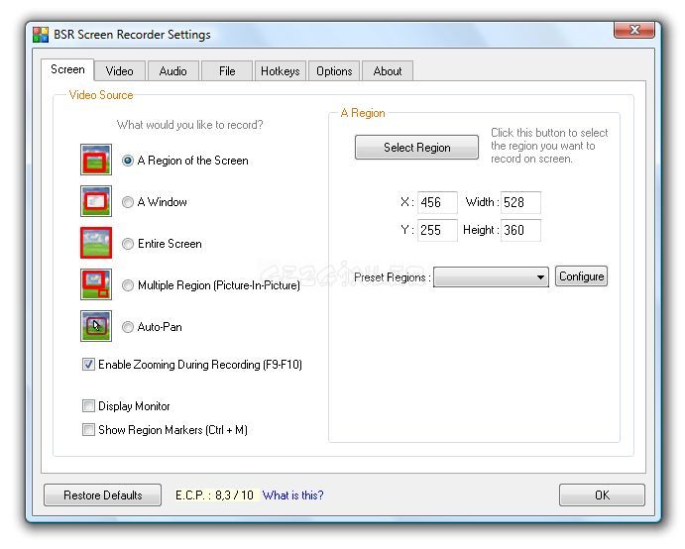This screenshot has width=685, height=549.
Task: Switch to the Audio tab
Action: click(x=173, y=71)
